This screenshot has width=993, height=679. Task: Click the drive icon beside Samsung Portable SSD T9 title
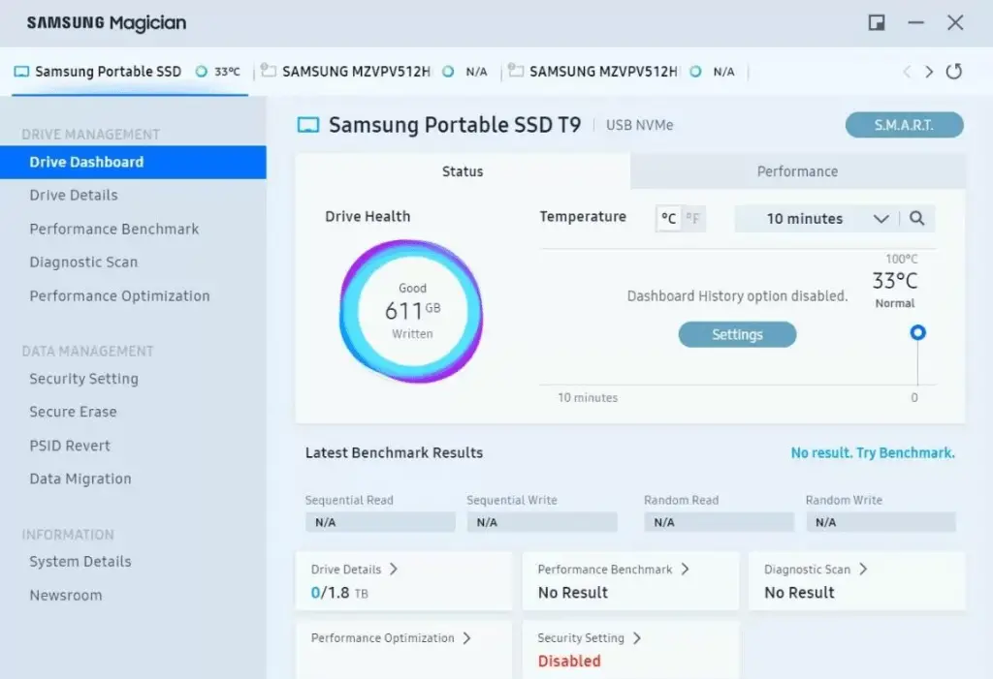coord(308,125)
